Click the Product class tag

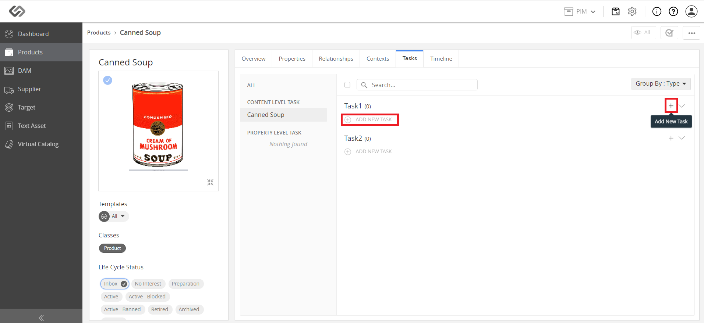click(112, 248)
